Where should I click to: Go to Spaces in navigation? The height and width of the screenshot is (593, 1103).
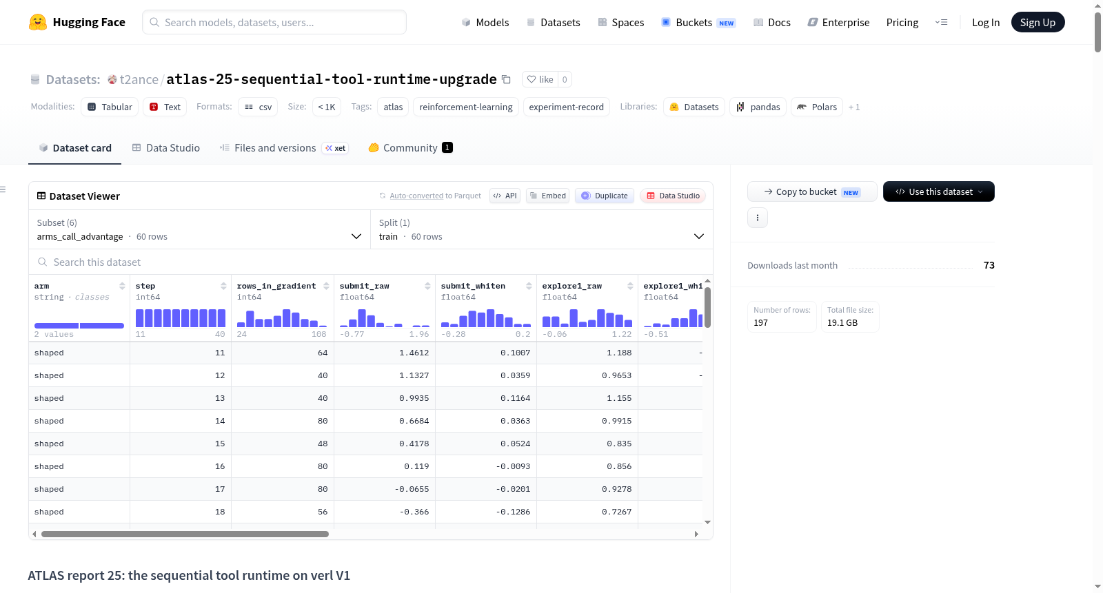pyautogui.click(x=620, y=22)
